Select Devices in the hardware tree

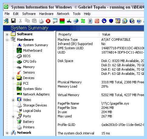pyautogui.click(x=29, y=78)
